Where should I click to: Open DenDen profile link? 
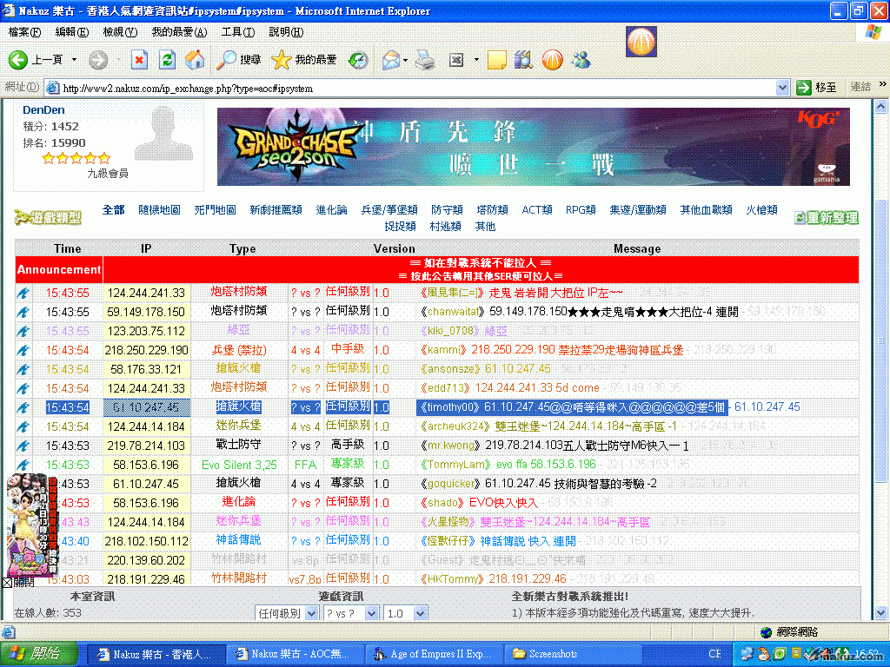[x=43, y=110]
